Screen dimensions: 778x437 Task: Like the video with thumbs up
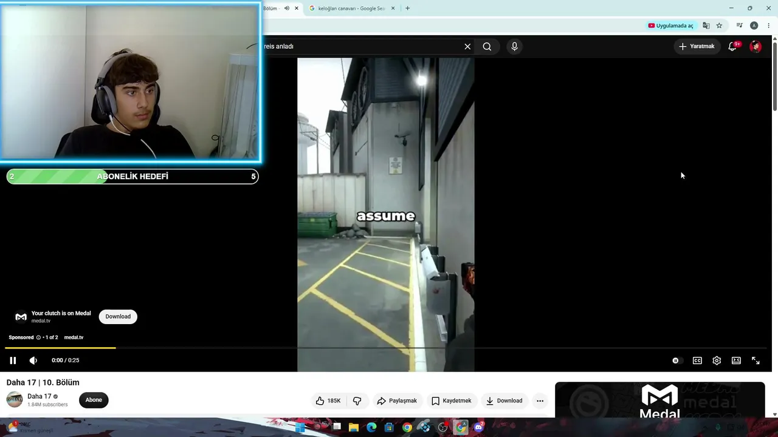[x=328, y=401]
